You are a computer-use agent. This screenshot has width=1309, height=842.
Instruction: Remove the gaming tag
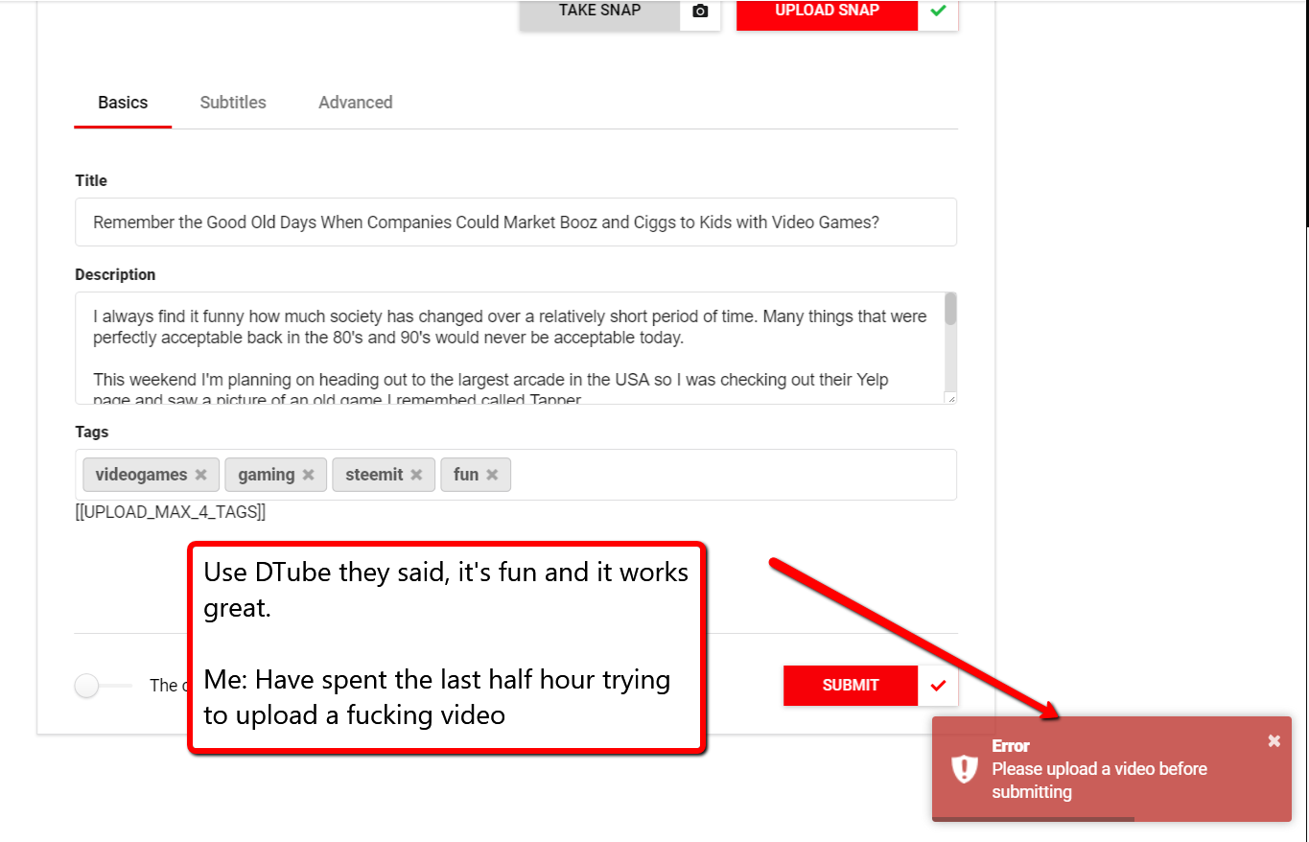(x=308, y=475)
